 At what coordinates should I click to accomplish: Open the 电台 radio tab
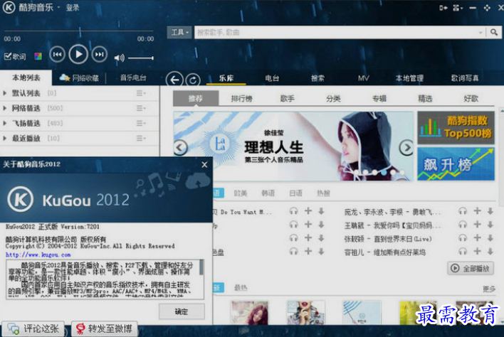(272, 78)
